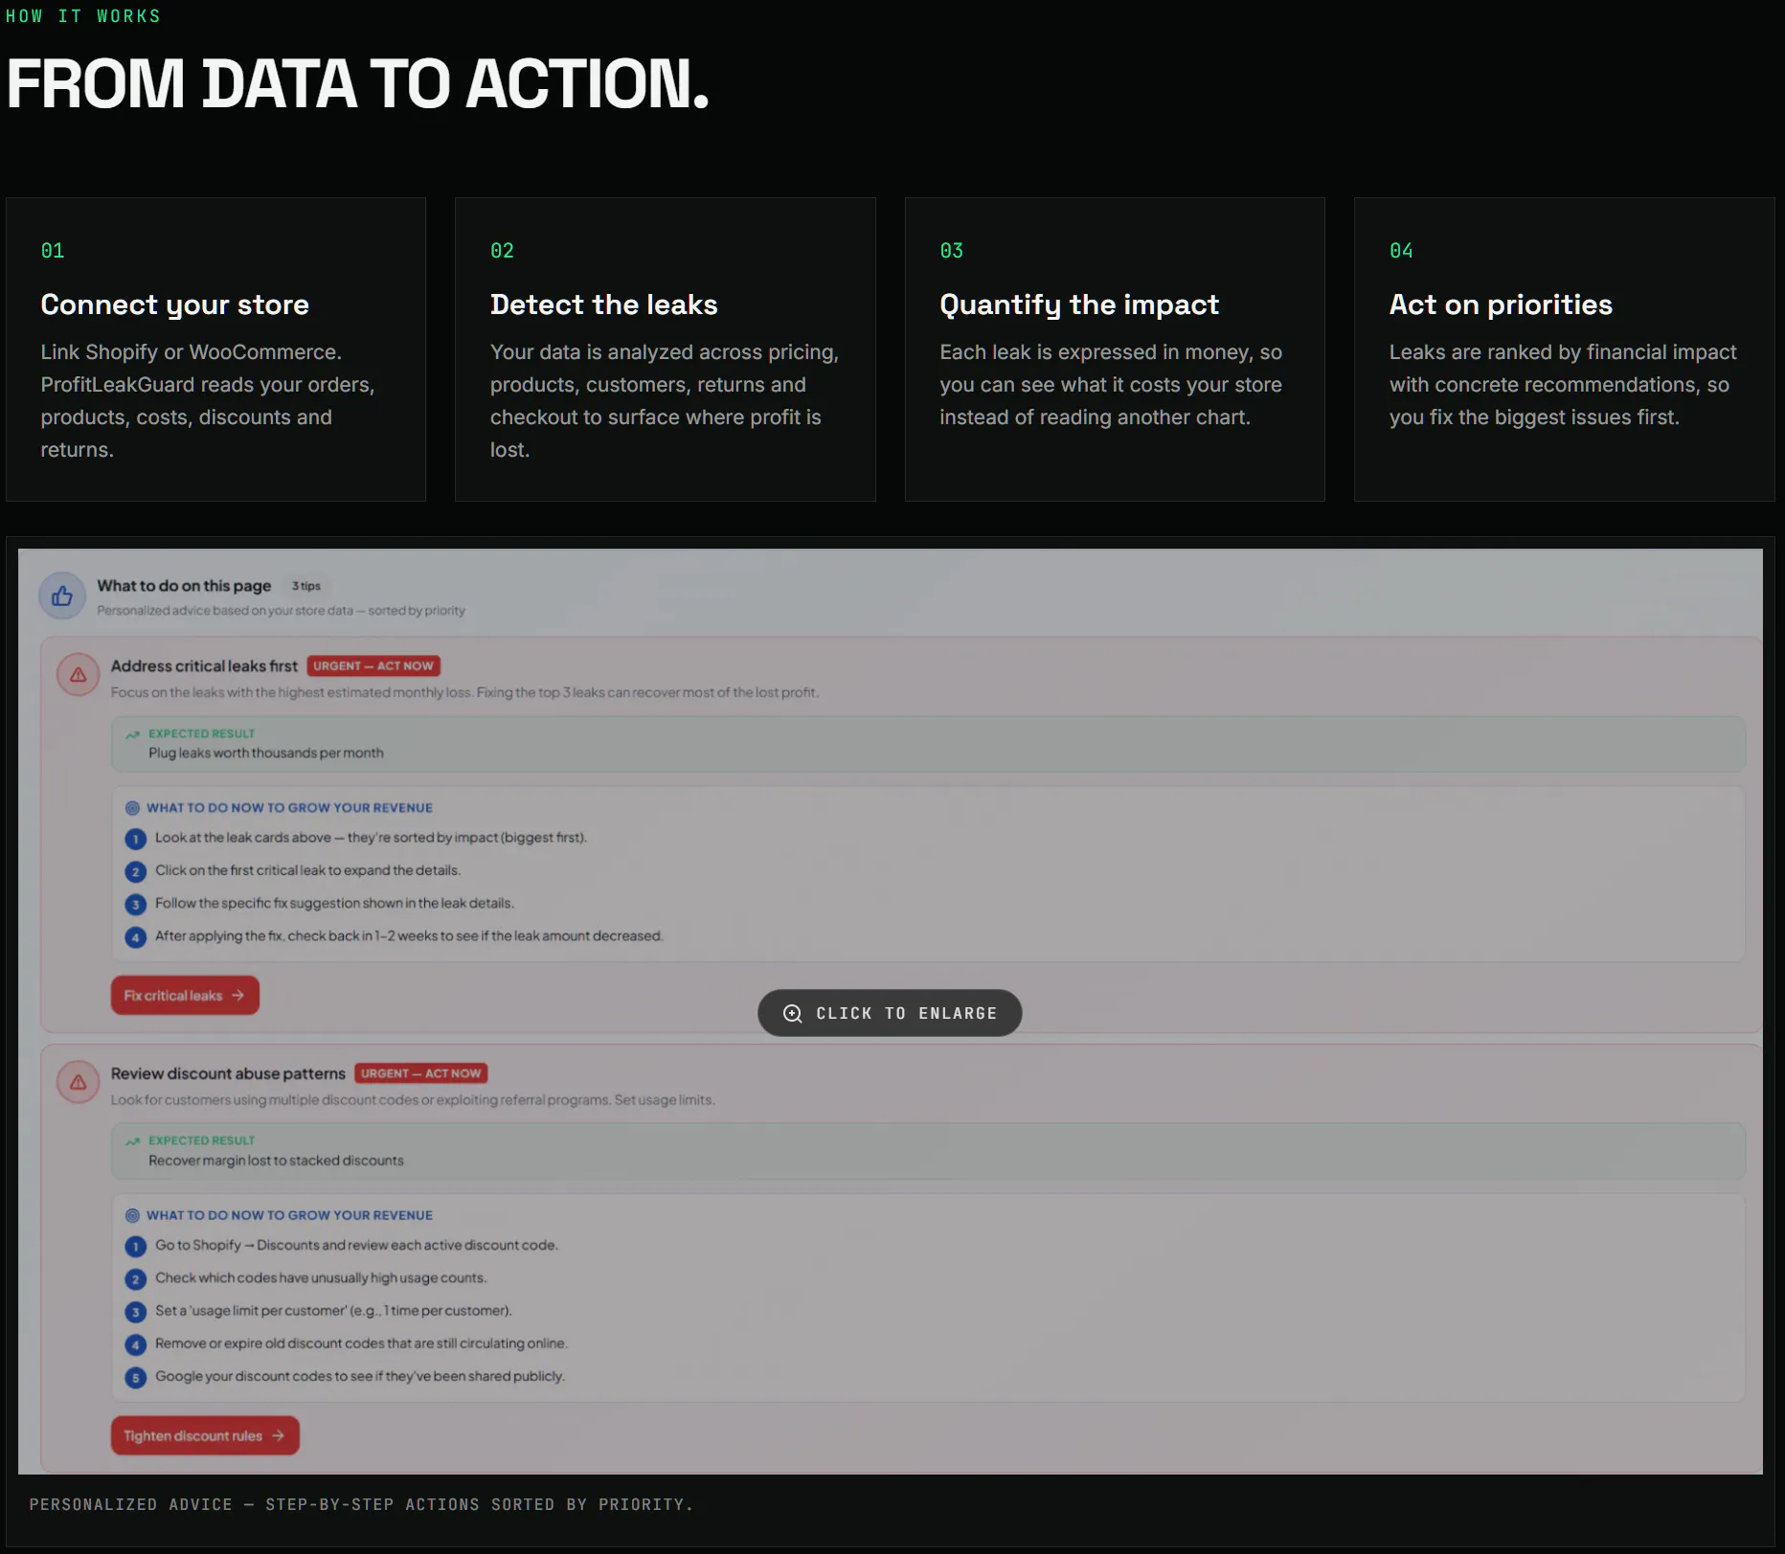Screen dimensions: 1785x1554
Task: Select the Connect your store card heading
Action: point(175,304)
